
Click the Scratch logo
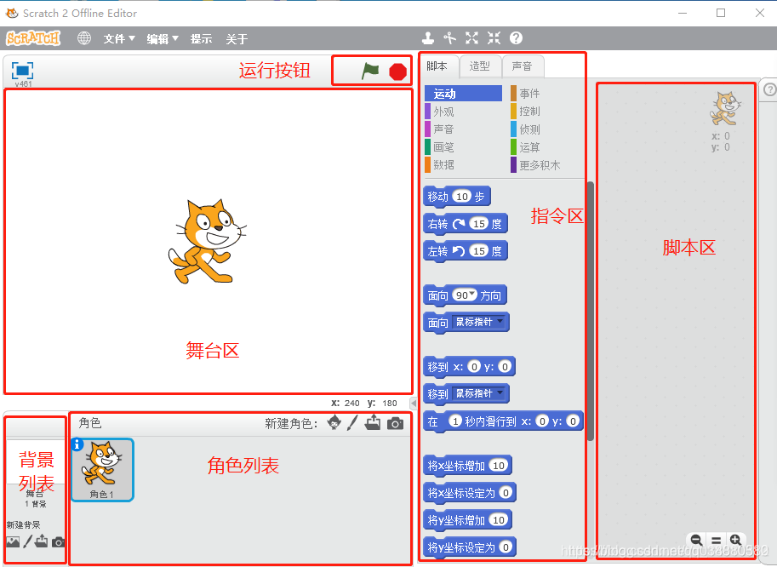[x=33, y=38]
